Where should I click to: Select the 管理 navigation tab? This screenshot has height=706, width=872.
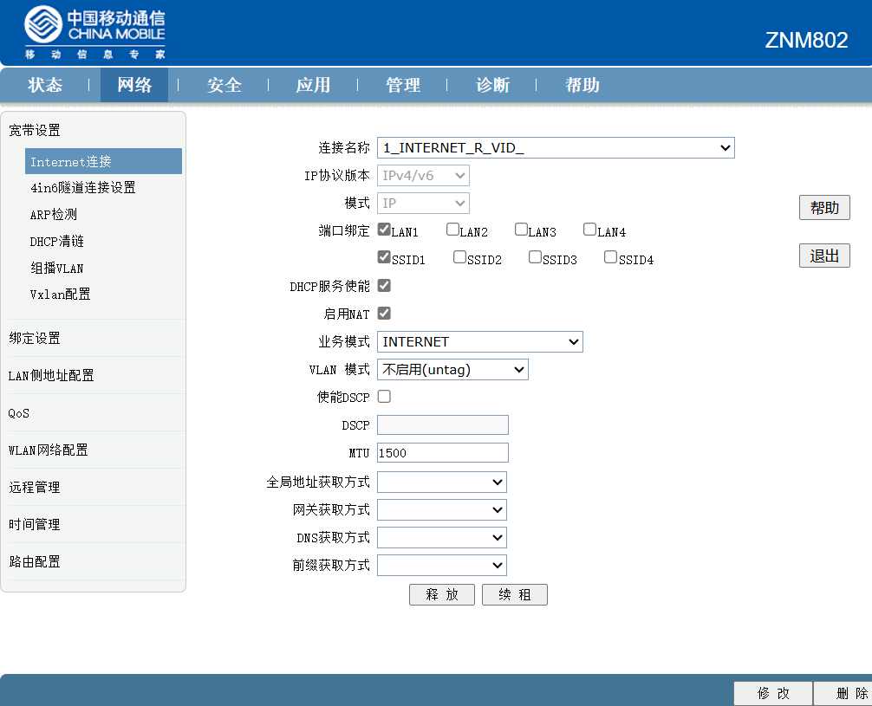[x=404, y=85]
